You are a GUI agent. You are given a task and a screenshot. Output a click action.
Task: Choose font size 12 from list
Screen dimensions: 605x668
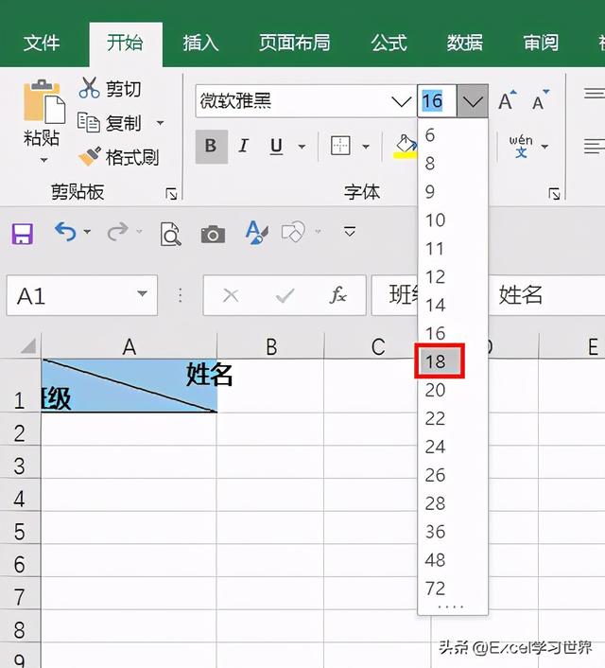point(453,277)
